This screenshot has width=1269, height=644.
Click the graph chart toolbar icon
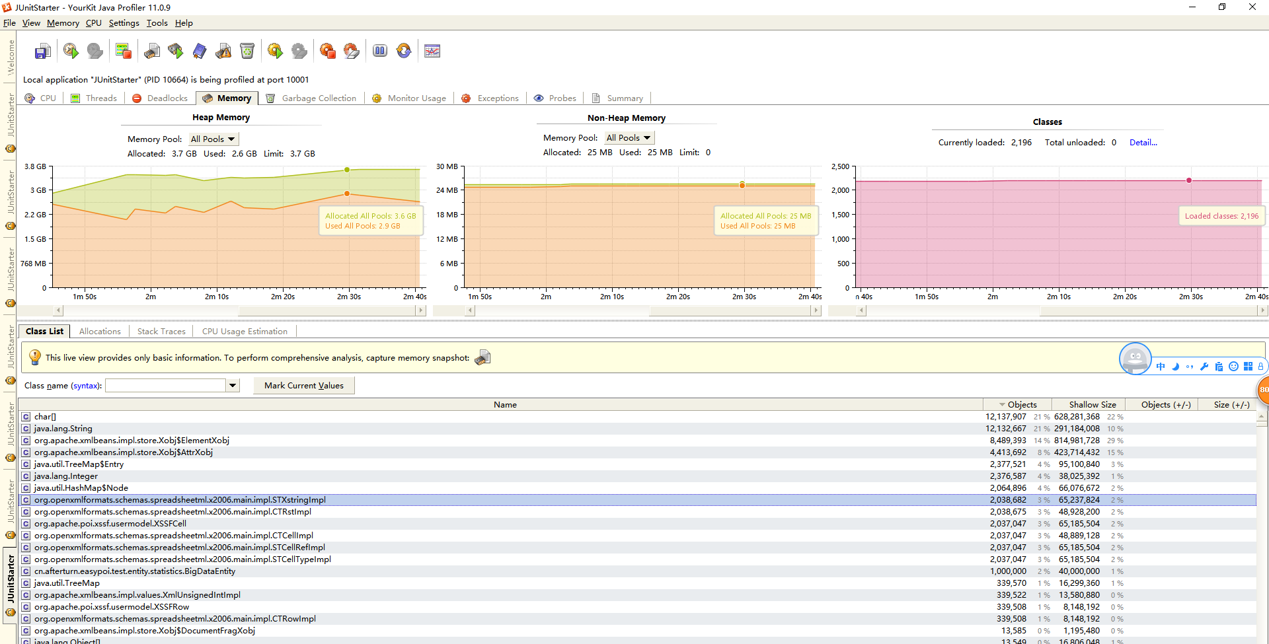pyautogui.click(x=432, y=51)
